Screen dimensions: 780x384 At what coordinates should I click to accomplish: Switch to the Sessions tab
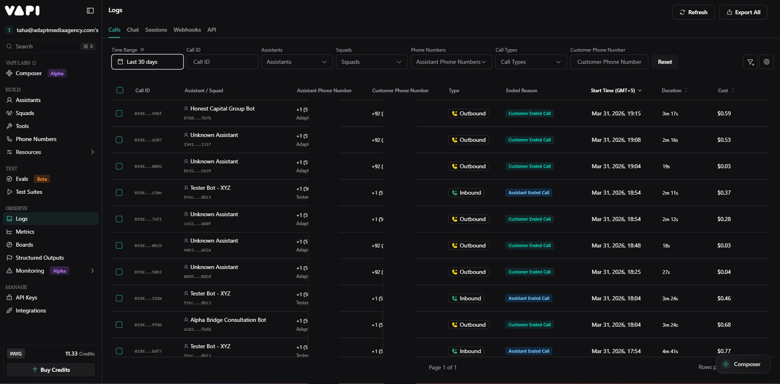click(156, 30)
